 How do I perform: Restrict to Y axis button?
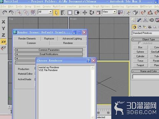(x=3, y=28)
